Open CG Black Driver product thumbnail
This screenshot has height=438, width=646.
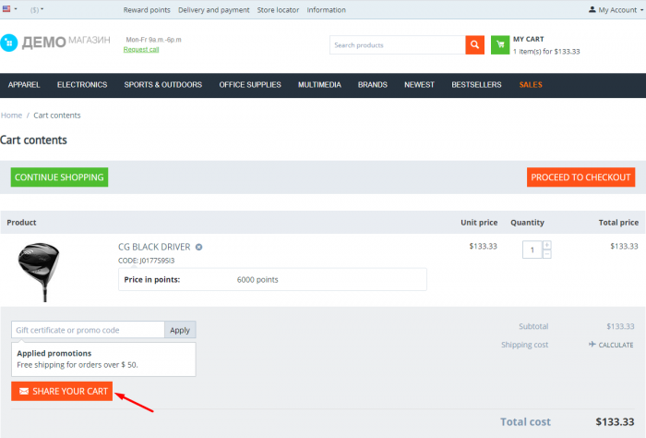point(40,272)
